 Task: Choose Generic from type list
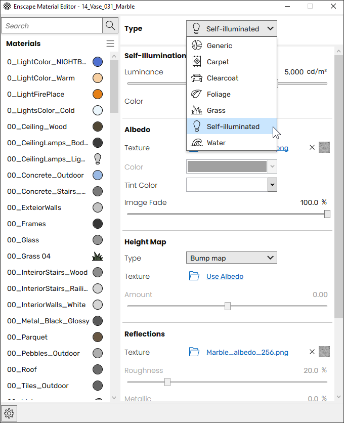pos(232,46)
